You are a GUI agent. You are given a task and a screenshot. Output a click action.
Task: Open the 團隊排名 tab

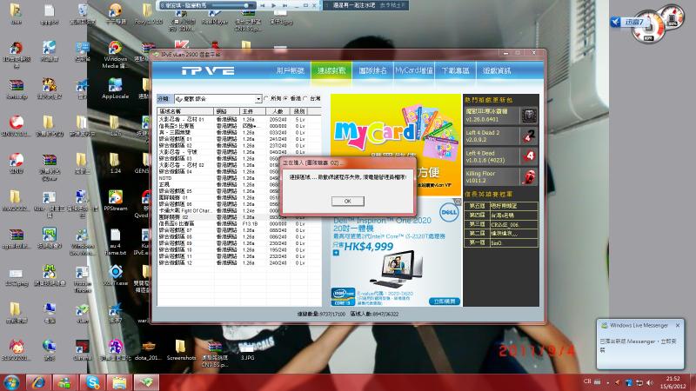tap(372, 70)
